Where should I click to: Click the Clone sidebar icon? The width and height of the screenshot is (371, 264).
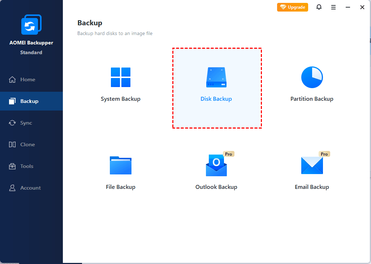[12, 144]
